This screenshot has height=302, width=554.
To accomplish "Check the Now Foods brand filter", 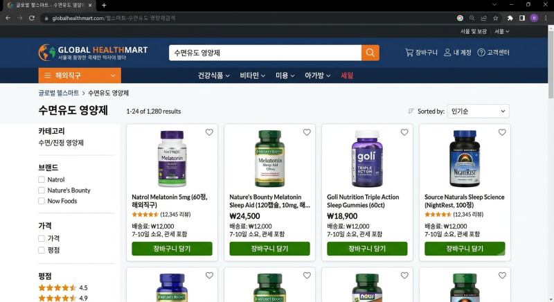I will 42,201.
